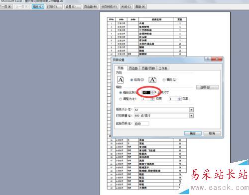
Task: Select the 横向 landscape radio button
Action: (164, 80)
